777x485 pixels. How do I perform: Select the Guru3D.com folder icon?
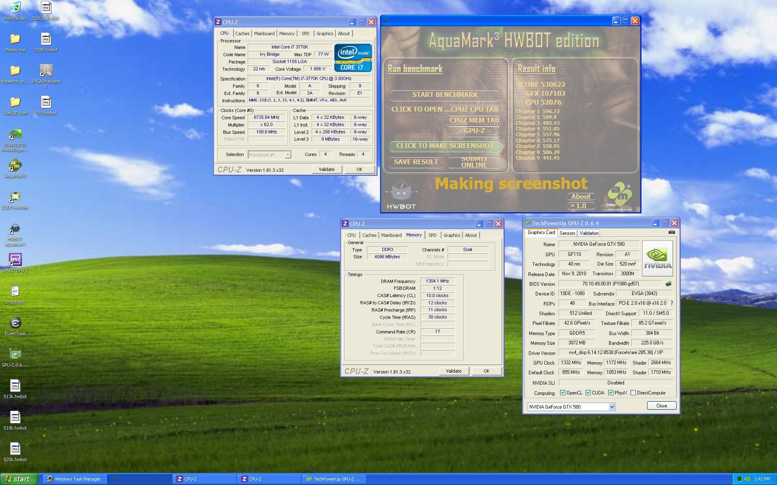point(15,105)
